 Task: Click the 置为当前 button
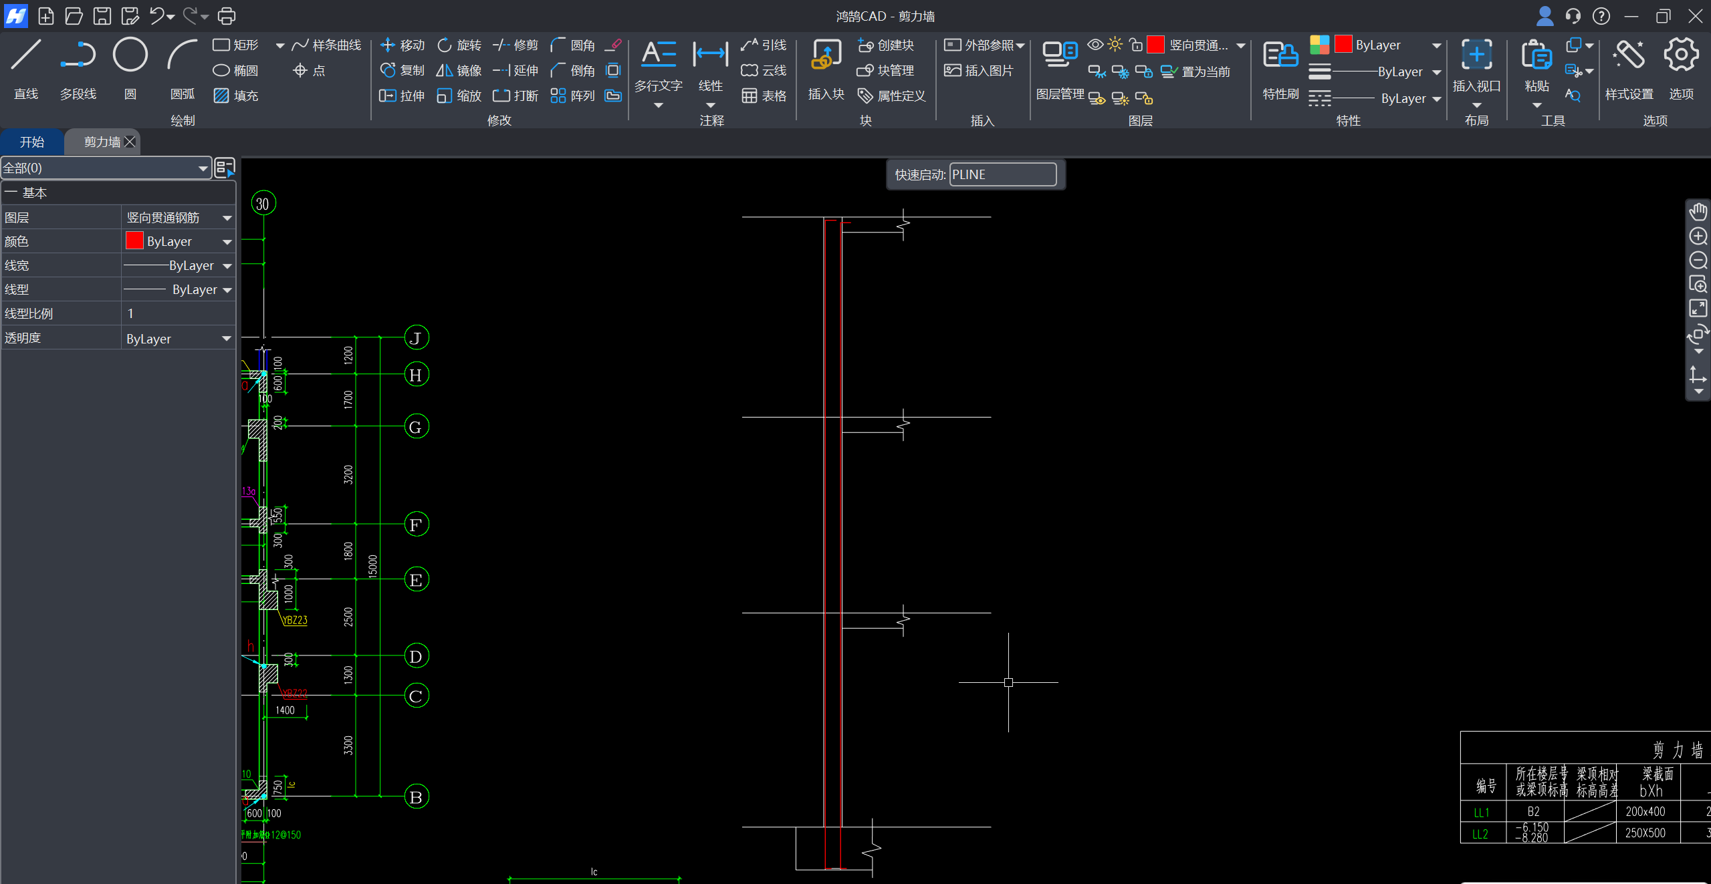click(x=1196, y=71)
